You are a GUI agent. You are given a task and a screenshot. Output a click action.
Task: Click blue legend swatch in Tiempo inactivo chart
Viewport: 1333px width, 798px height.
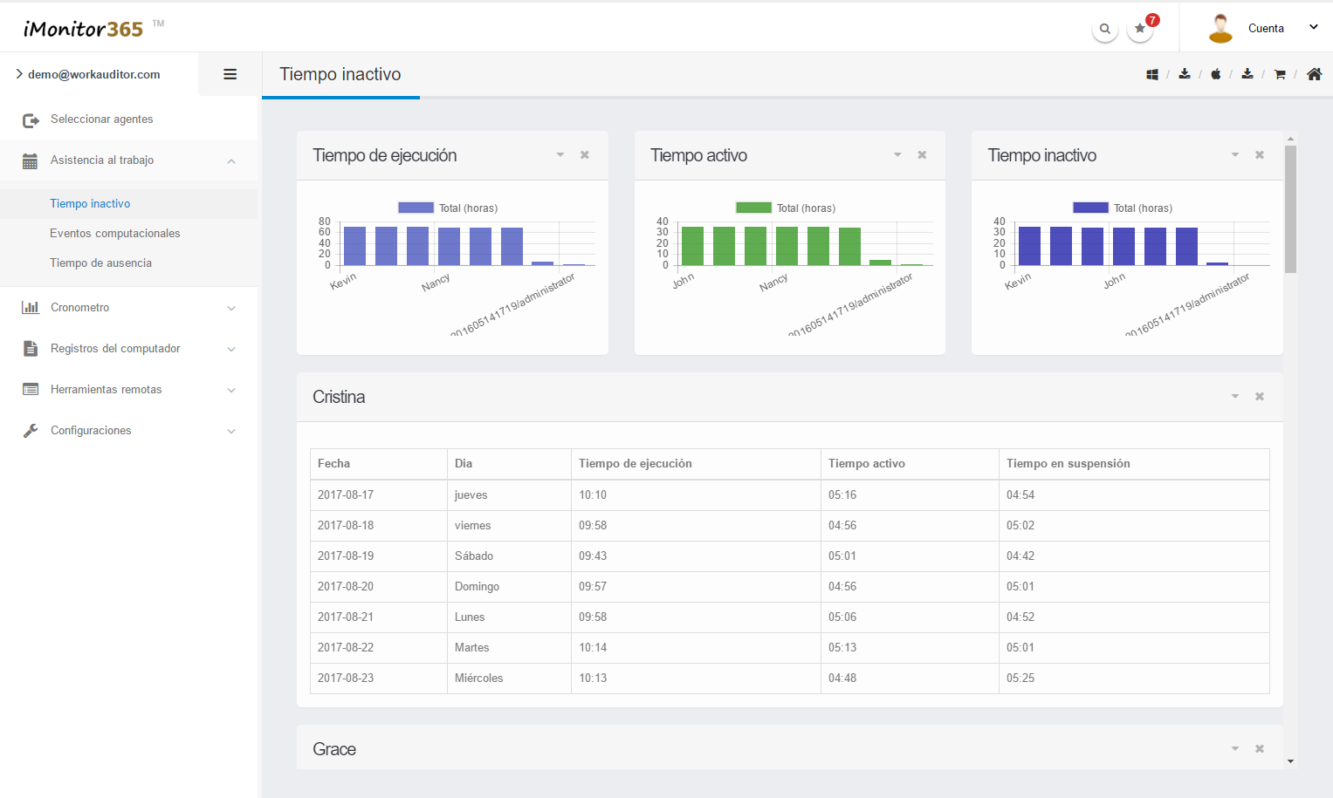pyautogui.click(x=1090, y=208)
